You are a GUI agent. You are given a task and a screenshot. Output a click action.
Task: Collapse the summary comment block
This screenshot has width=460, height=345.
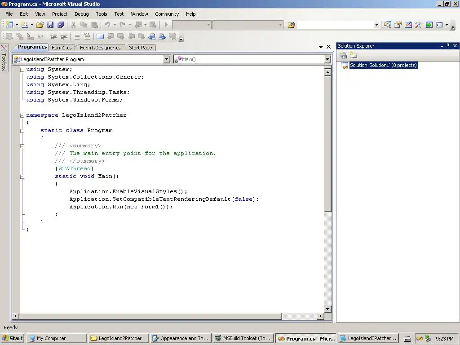(x=22, y=146)
